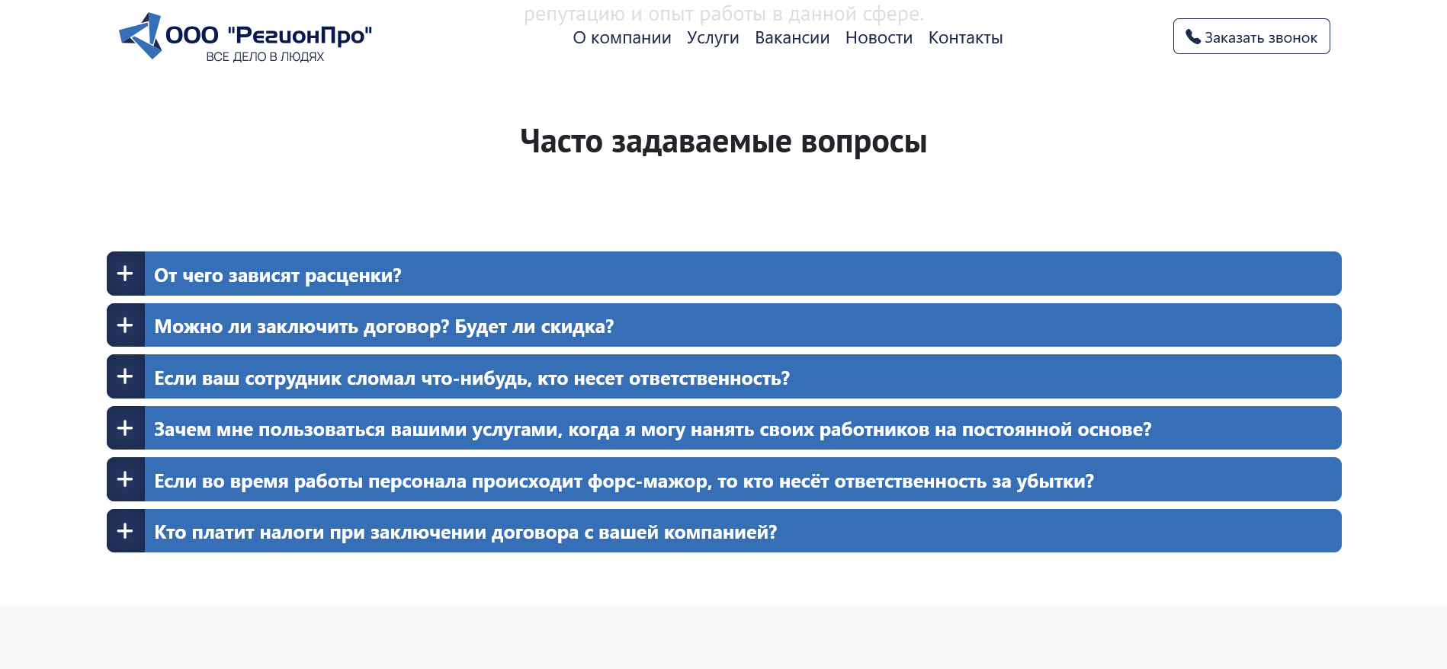Open the "О компании" menu item
This screenshot has height=669, width=1447.
coord(621,38)
